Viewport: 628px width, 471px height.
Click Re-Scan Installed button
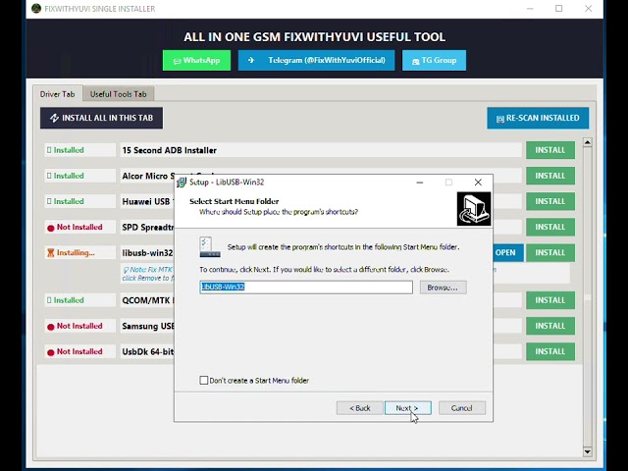click(x=538, y=118)
